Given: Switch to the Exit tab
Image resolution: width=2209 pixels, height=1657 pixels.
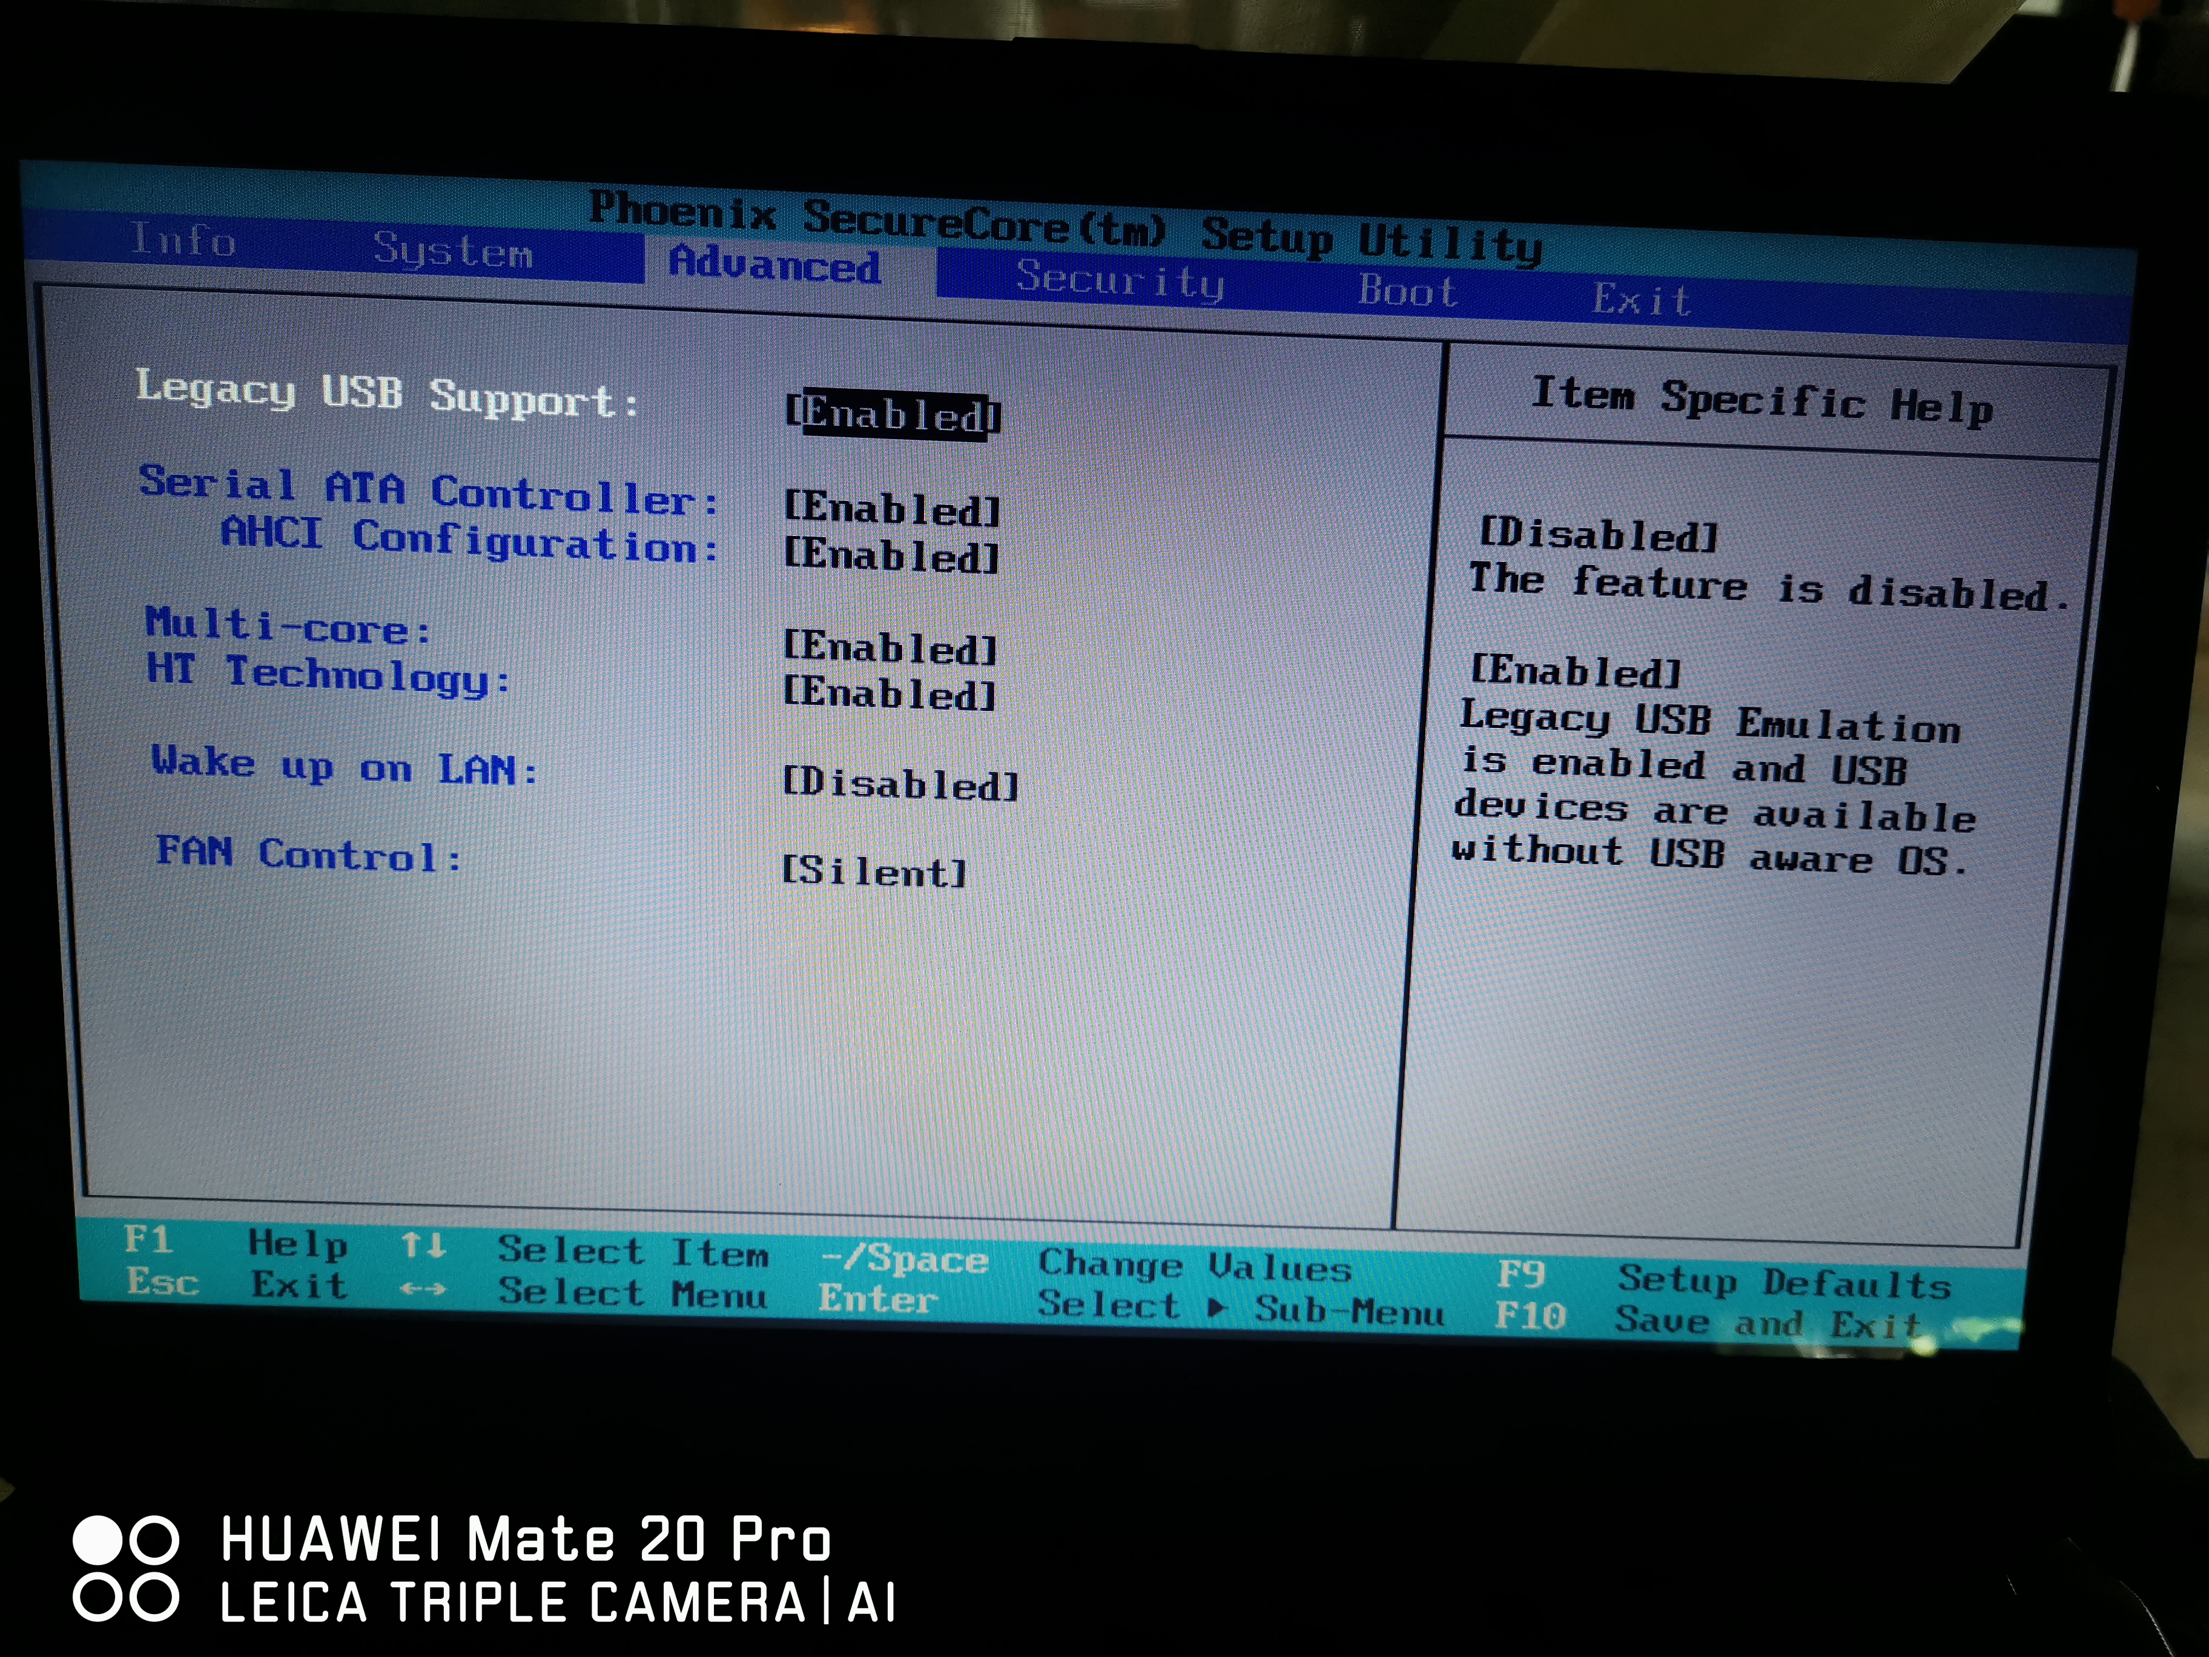Looking at the screenshot, I should (x=1641, y=300).
